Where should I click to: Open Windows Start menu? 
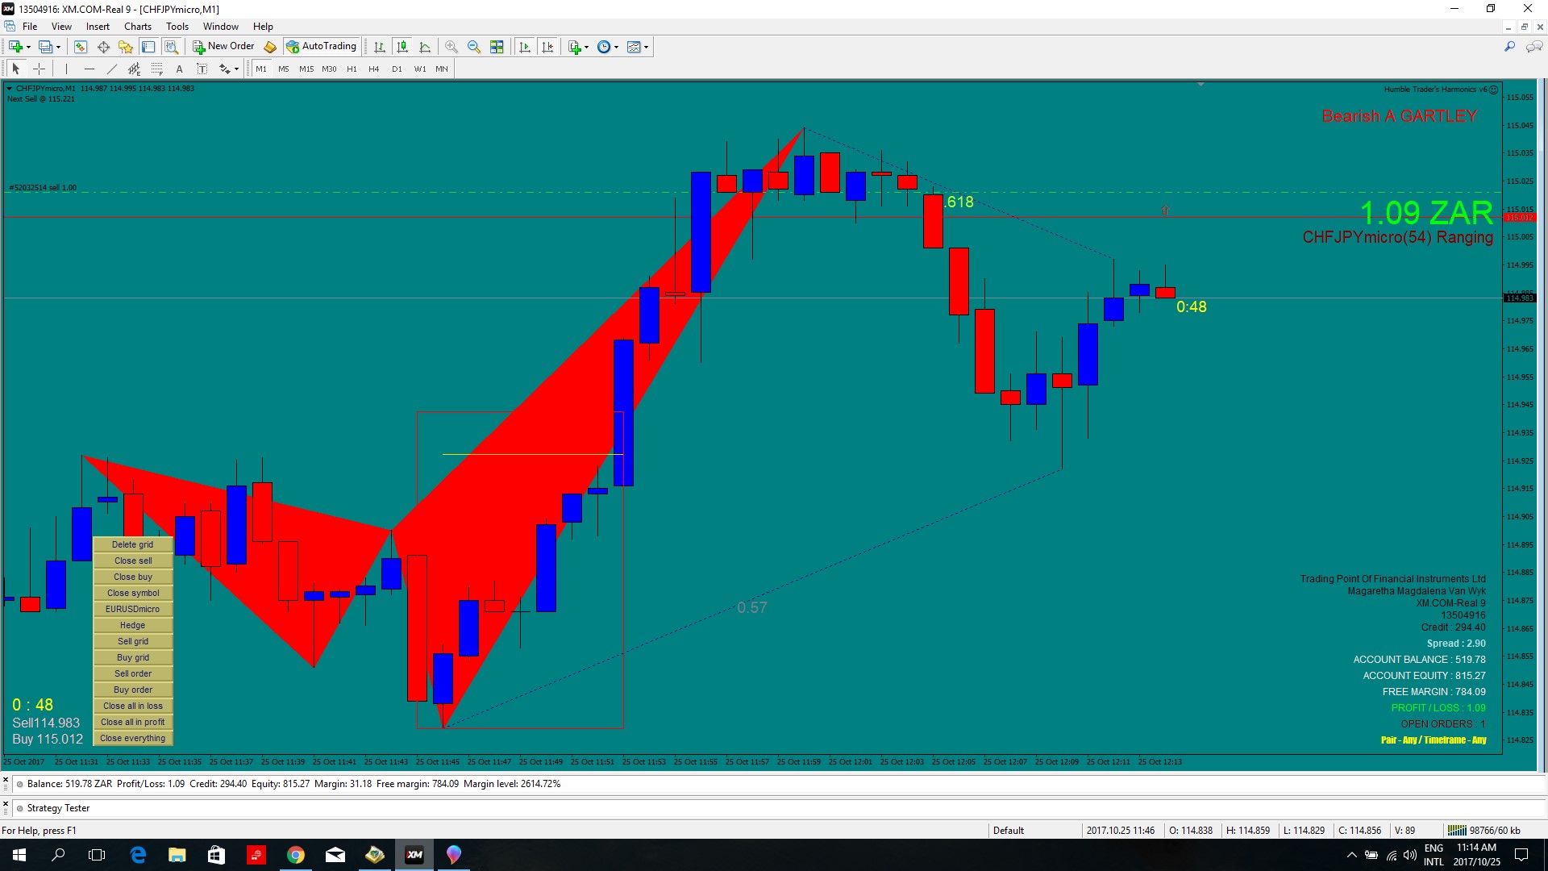click(19, 855)
